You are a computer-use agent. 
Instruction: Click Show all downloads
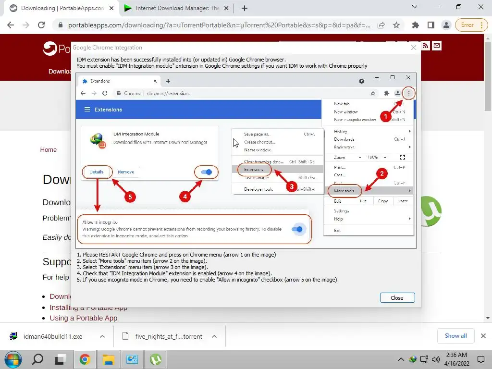(x=456, y=336)
